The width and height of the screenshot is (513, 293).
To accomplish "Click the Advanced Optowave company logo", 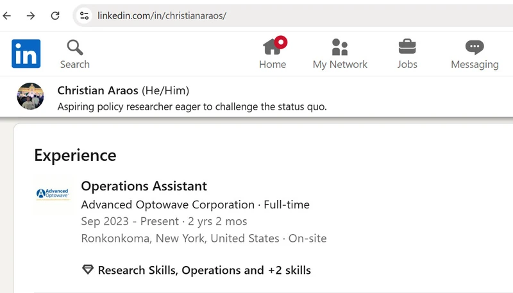I will [53, 194].
